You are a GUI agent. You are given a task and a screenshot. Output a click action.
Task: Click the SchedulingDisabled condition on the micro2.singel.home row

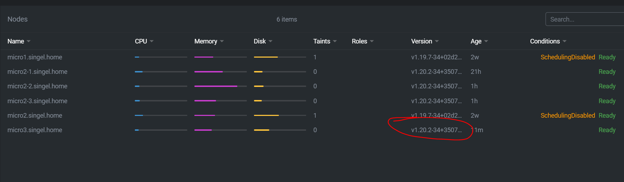click(x=568, y=116)
